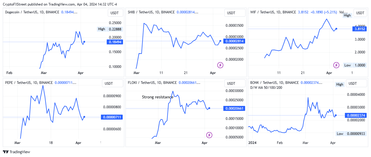Click the lightning bolt icon in SHIB chart
Screen dimensions: 371x157
(x=220, y=65)
